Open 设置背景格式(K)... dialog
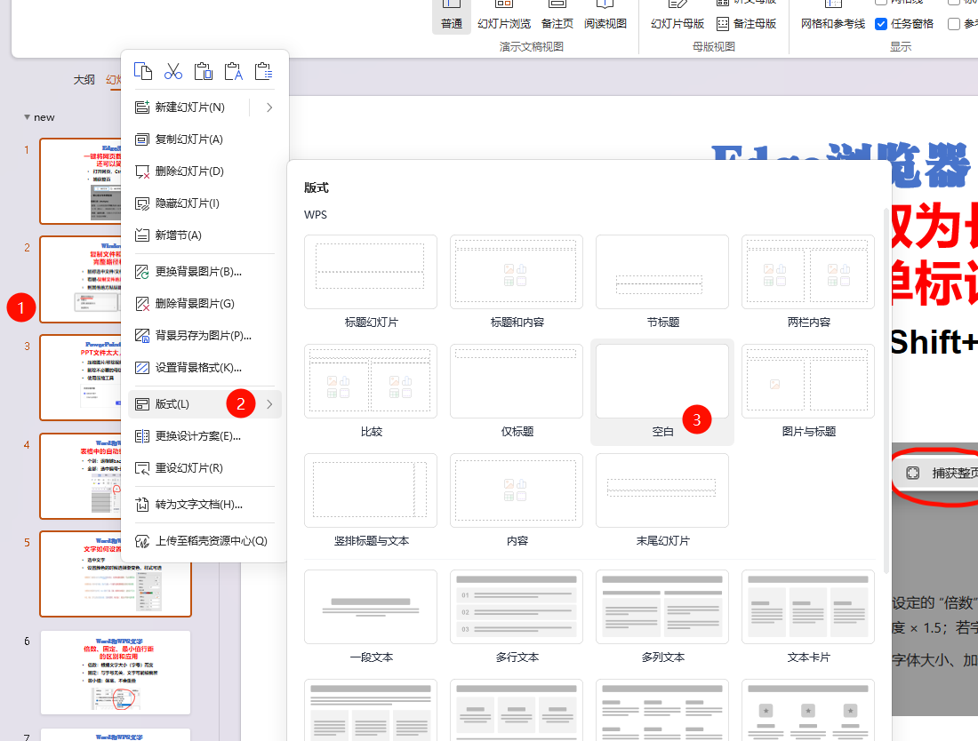 pyautogui.click(x=204, y=368)
